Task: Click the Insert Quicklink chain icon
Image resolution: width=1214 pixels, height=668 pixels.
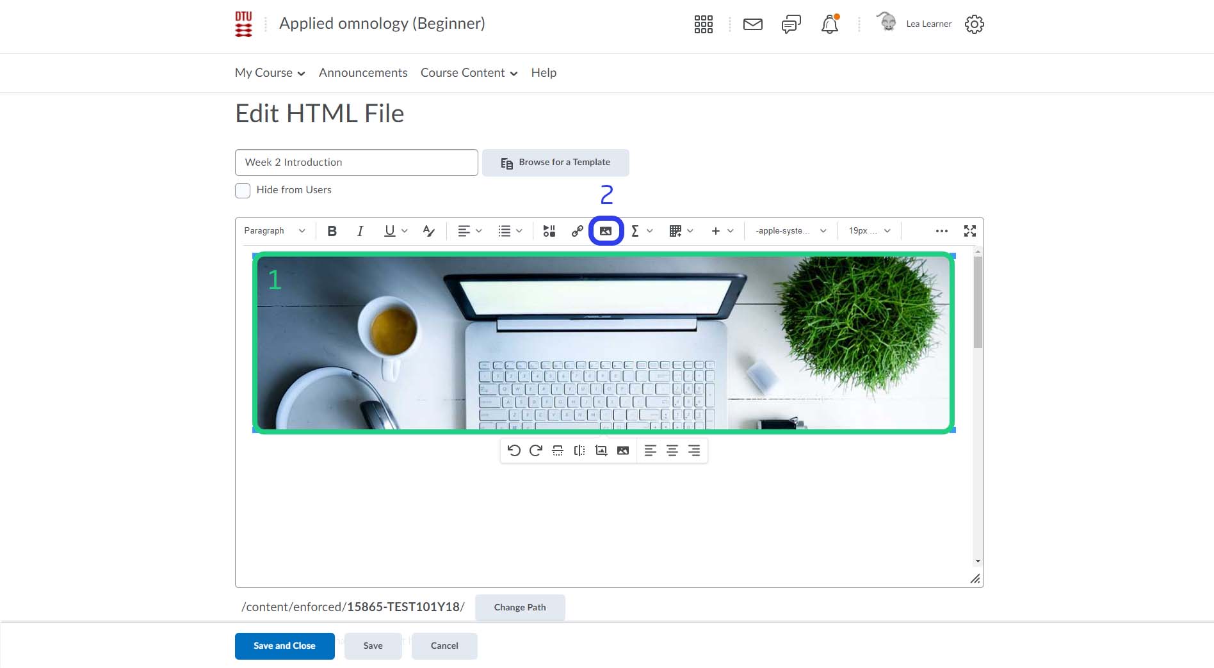Action: [x=577, y=231]
